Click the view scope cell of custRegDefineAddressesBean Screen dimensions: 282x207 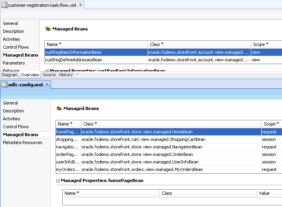[x=267, y=60]
